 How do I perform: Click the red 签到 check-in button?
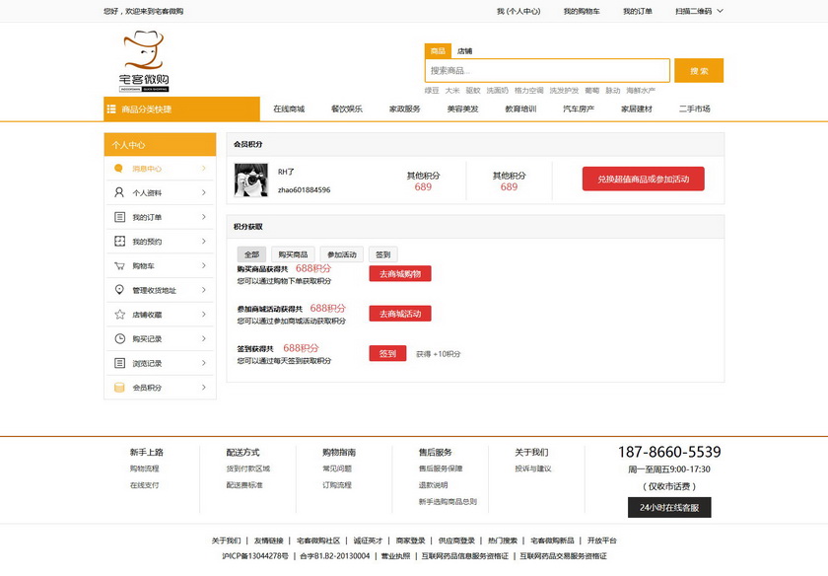pyautogui.click(x=387, y=353)
